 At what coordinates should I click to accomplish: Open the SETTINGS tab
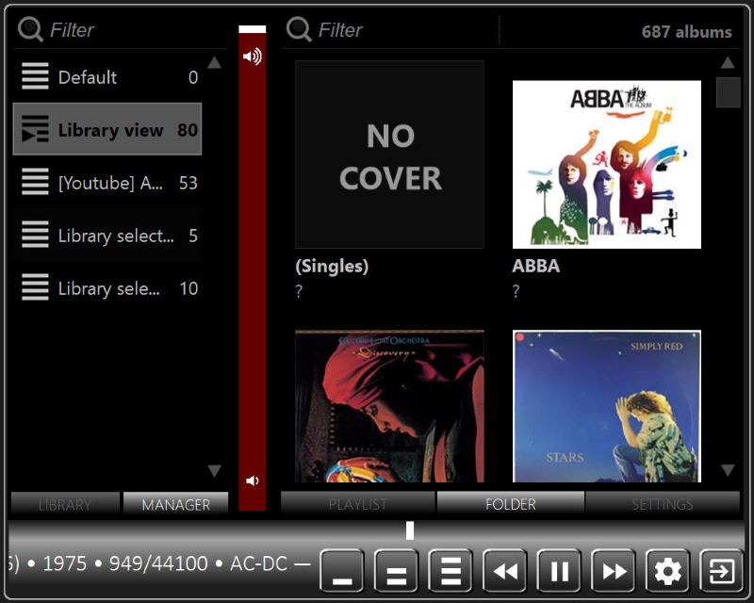coord(662,504)
